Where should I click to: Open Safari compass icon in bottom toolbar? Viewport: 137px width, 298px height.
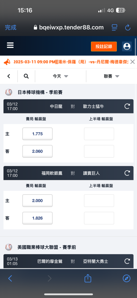[x=127, y=279]
